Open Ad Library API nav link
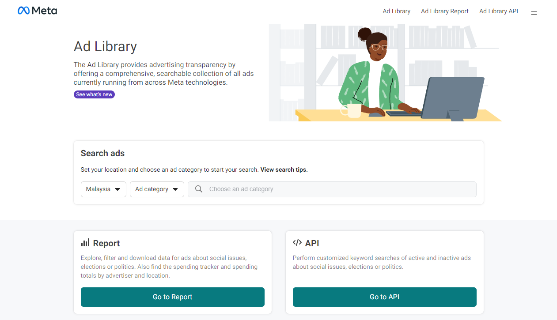The image size is (557, 320). pyautogui.click(x=498, y=11)
